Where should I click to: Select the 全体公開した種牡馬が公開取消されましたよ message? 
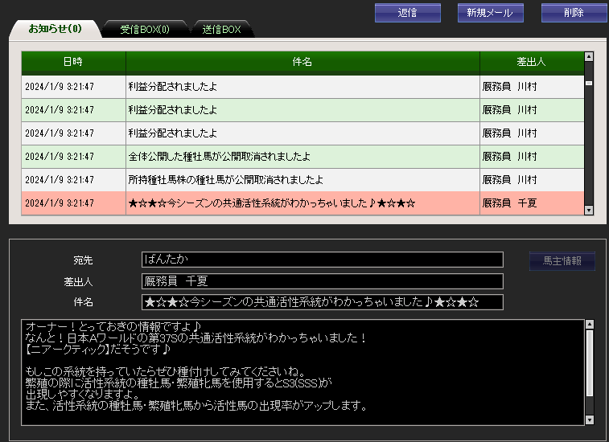pyautogui.click(x=302, y=157)
